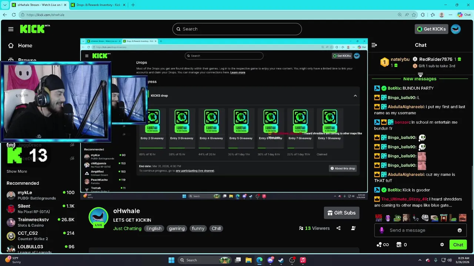Click the Chill tag
The width and height of the screenshot is (474, 266).
(216, 228)
